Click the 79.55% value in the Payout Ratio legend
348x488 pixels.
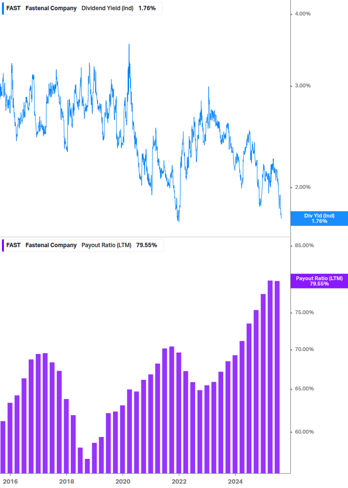147,245
